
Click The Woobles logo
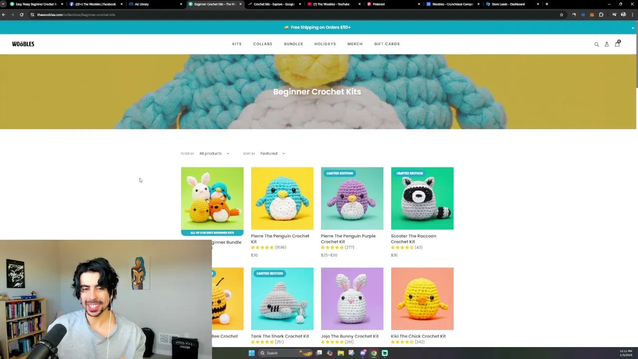click(x=23, y=44)
